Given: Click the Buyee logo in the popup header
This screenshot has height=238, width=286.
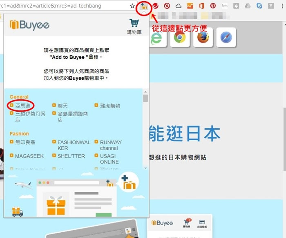Looking at the screenshot, I should coord(29,25).
